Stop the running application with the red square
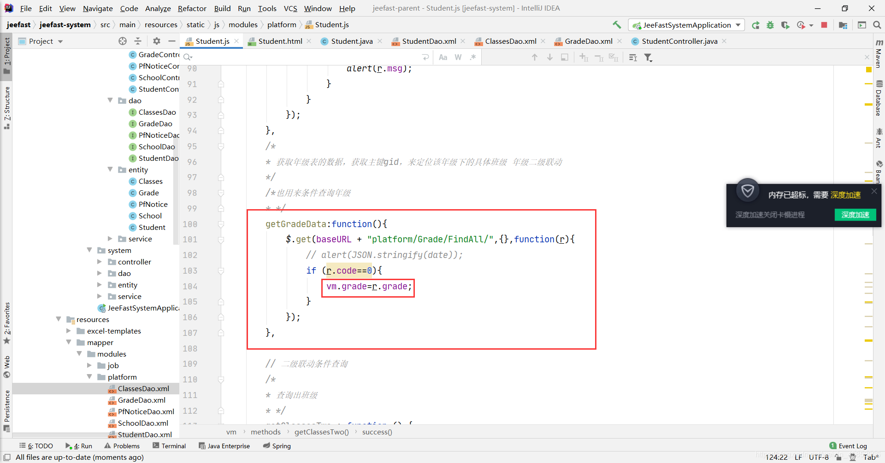 (x=824, y=25)
